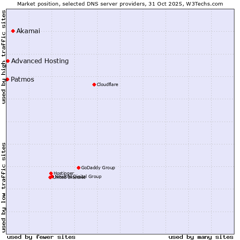Click the Akamai text label
Screen dimensions: 240x240
(28, 31)
